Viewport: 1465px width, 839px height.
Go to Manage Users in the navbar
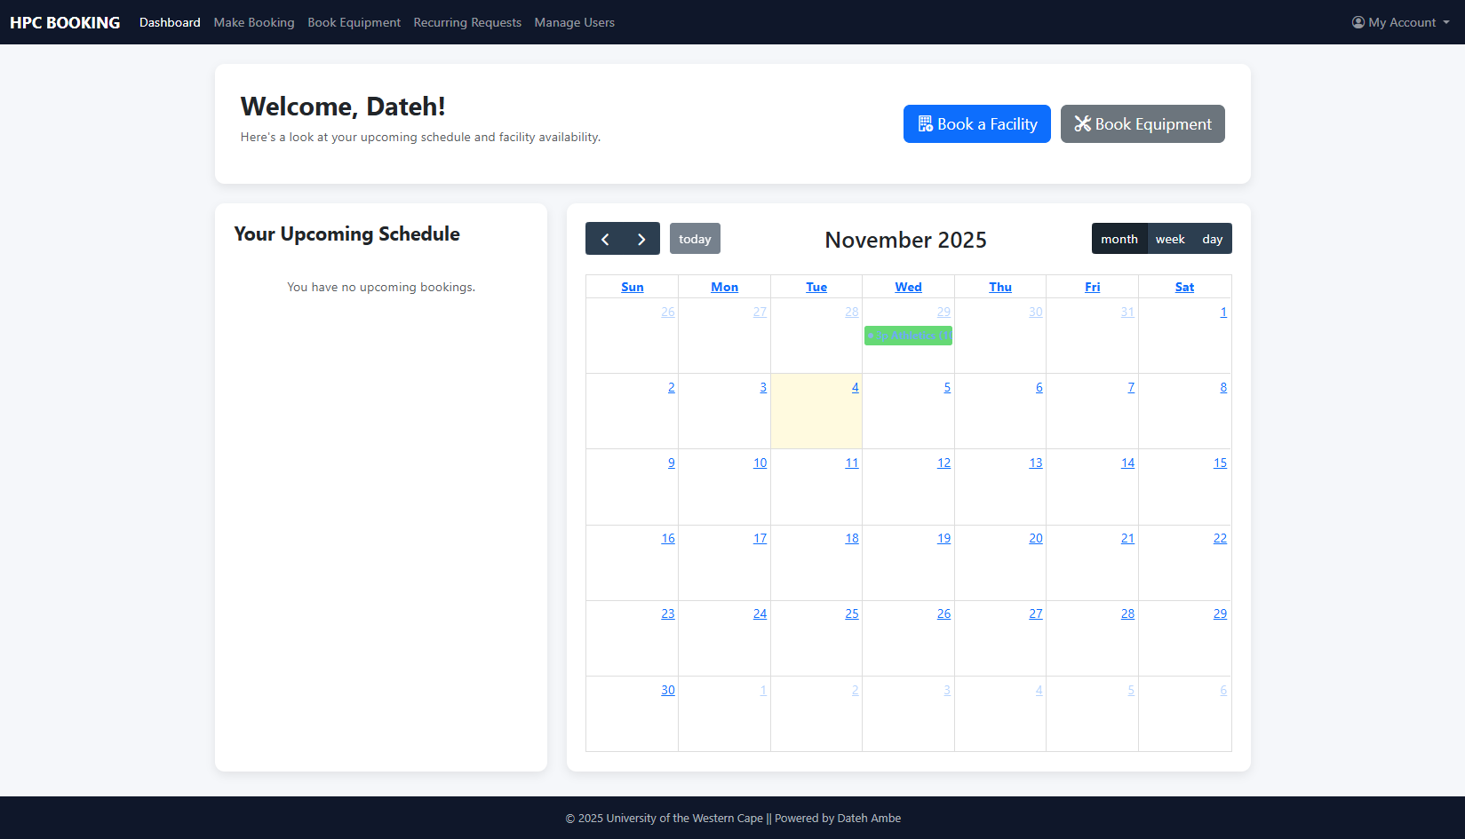tap(574, 22)
